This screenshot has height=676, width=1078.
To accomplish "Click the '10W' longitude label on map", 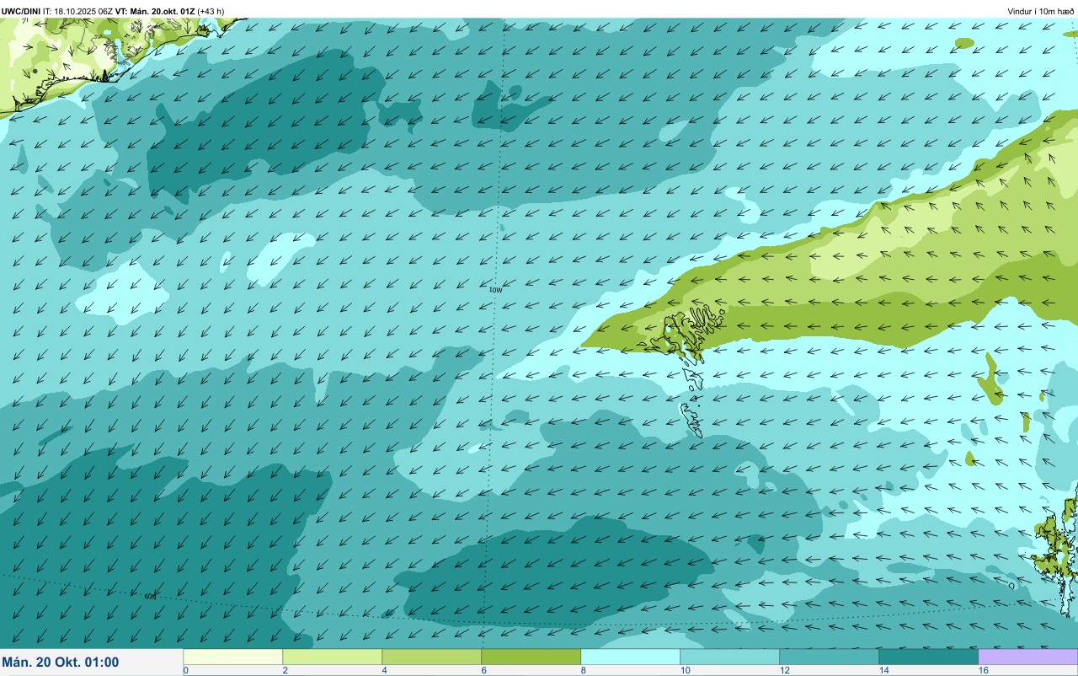I will (496, 290).
